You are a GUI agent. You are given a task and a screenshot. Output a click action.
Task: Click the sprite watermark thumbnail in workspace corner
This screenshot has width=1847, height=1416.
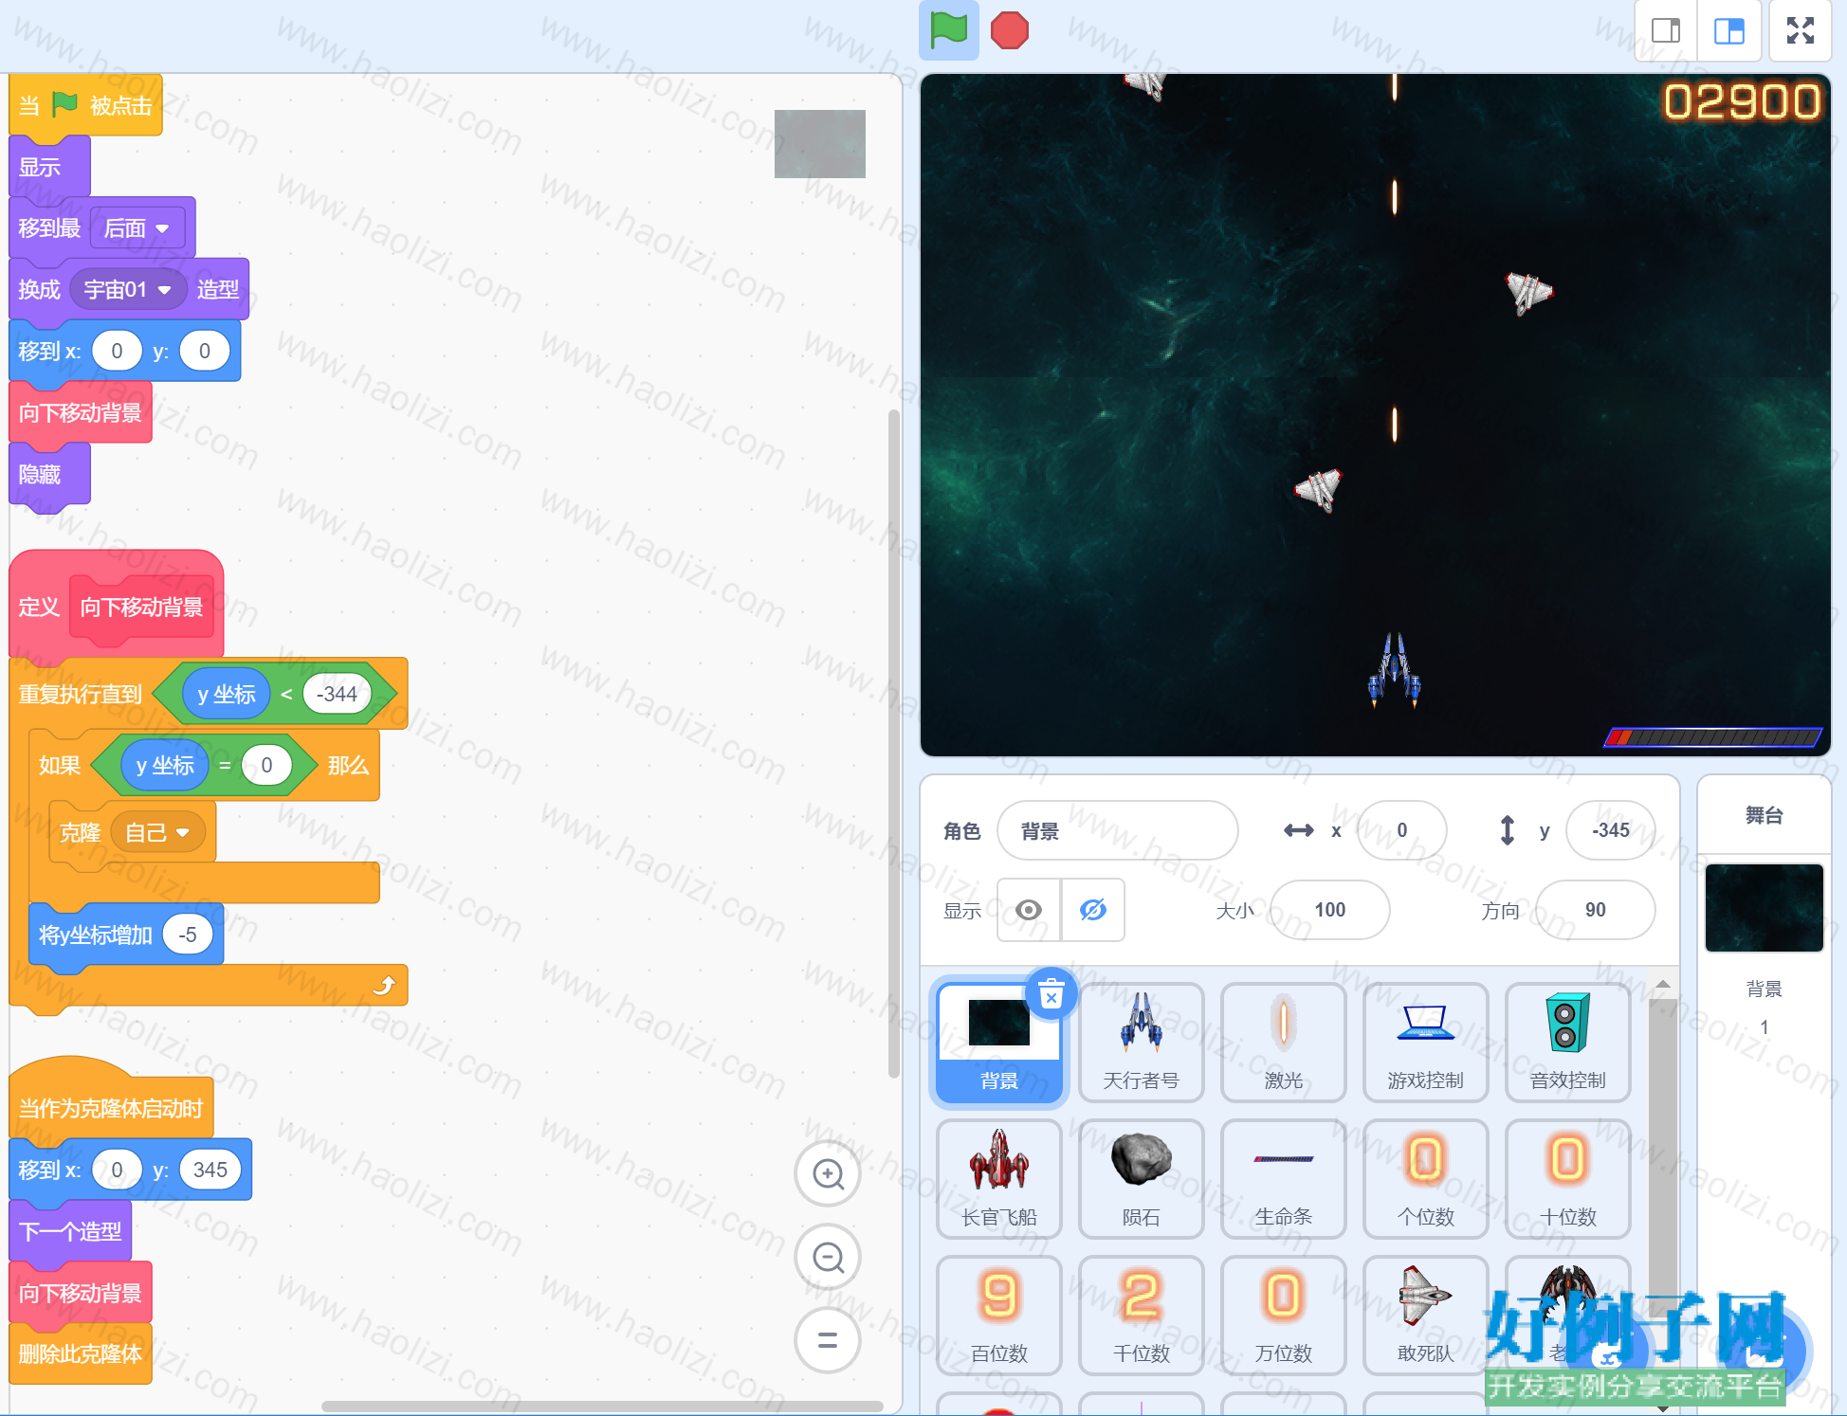point(819,144)
